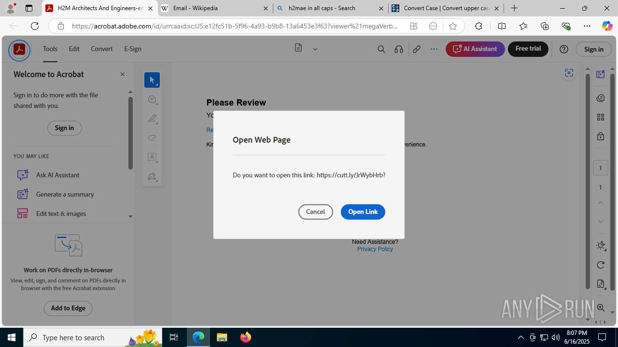Open the comments panel icon on right rail
Viewport: 618px width, 347px height.
pyautogui.click(x=601, y=98)
